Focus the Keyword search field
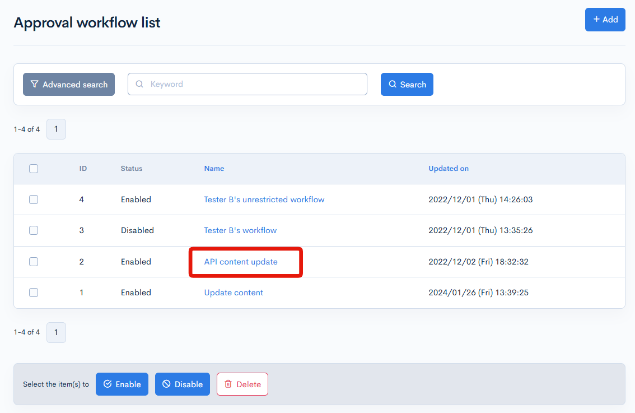 coord(255,84)
